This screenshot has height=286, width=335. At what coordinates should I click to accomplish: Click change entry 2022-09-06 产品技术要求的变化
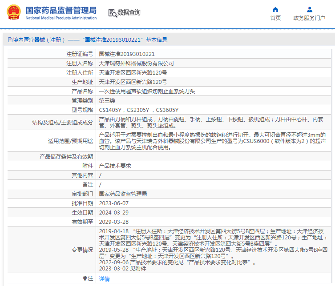point(178,262)
